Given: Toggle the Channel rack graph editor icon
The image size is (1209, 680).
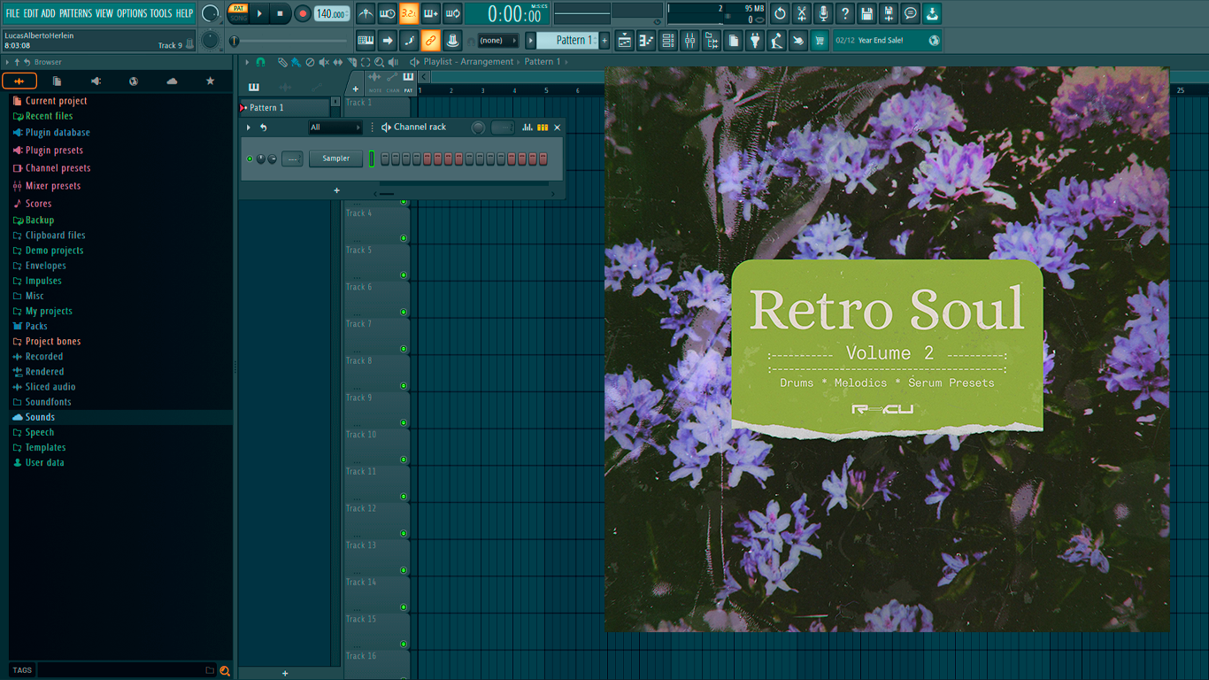Looking at the screenshot, I should (527, 127).
